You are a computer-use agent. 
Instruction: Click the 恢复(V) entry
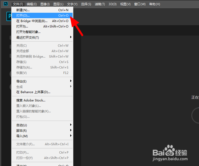[42, 73]
